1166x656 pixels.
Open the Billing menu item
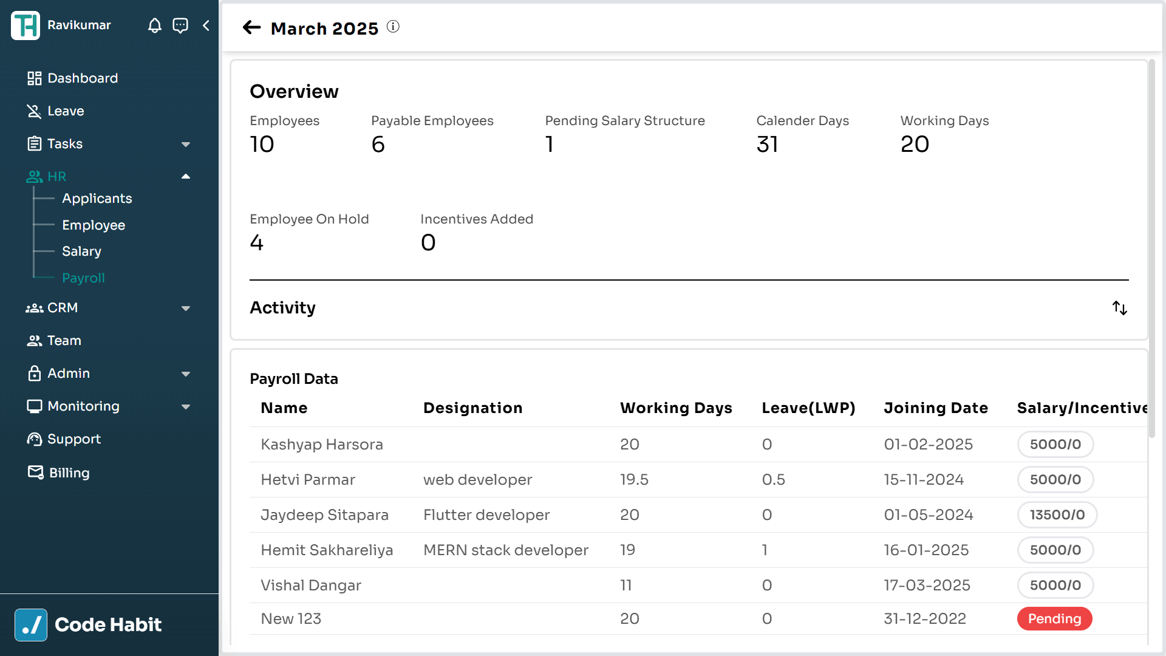(69, 473)
